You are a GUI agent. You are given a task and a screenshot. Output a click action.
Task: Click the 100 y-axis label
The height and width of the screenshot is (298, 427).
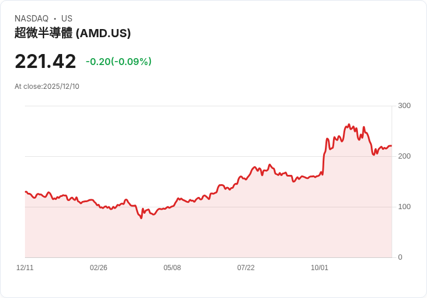[x=404, y=207]
